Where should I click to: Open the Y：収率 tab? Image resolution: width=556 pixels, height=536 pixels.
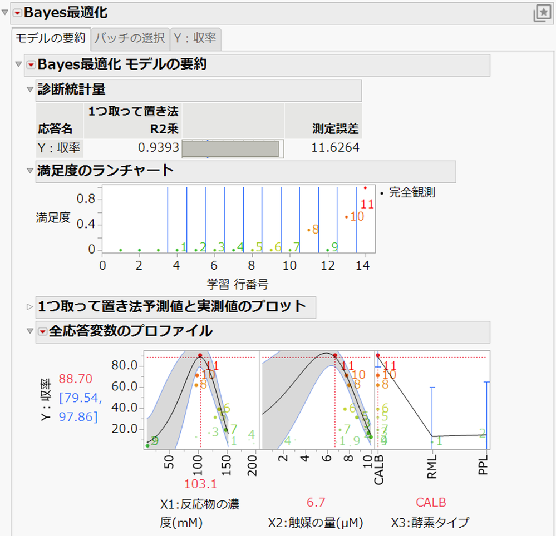(x=195, y=38)
